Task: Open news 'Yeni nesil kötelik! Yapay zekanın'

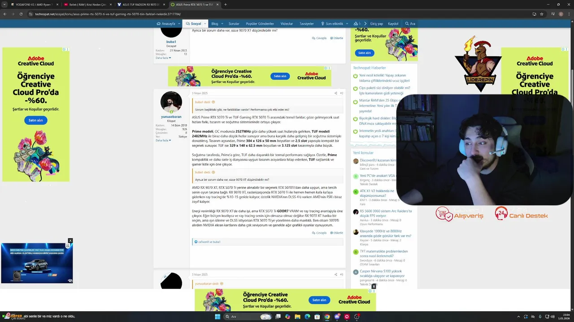Action: pos(384,78)
